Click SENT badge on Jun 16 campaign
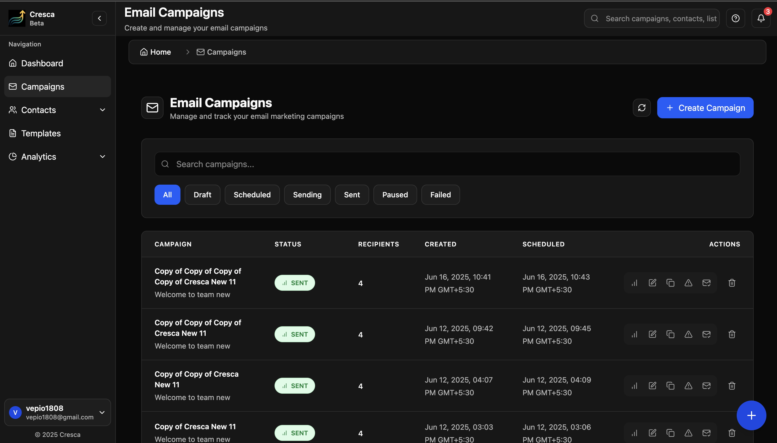The image size is (777, 443). [x=294, y=283]
